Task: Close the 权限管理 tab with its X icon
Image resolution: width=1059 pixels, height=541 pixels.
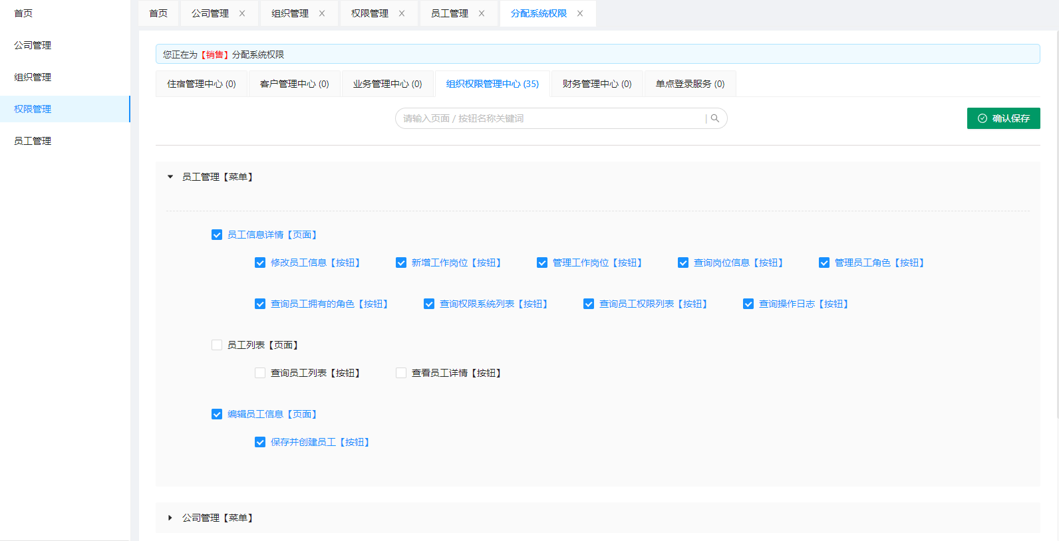Action: (402, 13)
